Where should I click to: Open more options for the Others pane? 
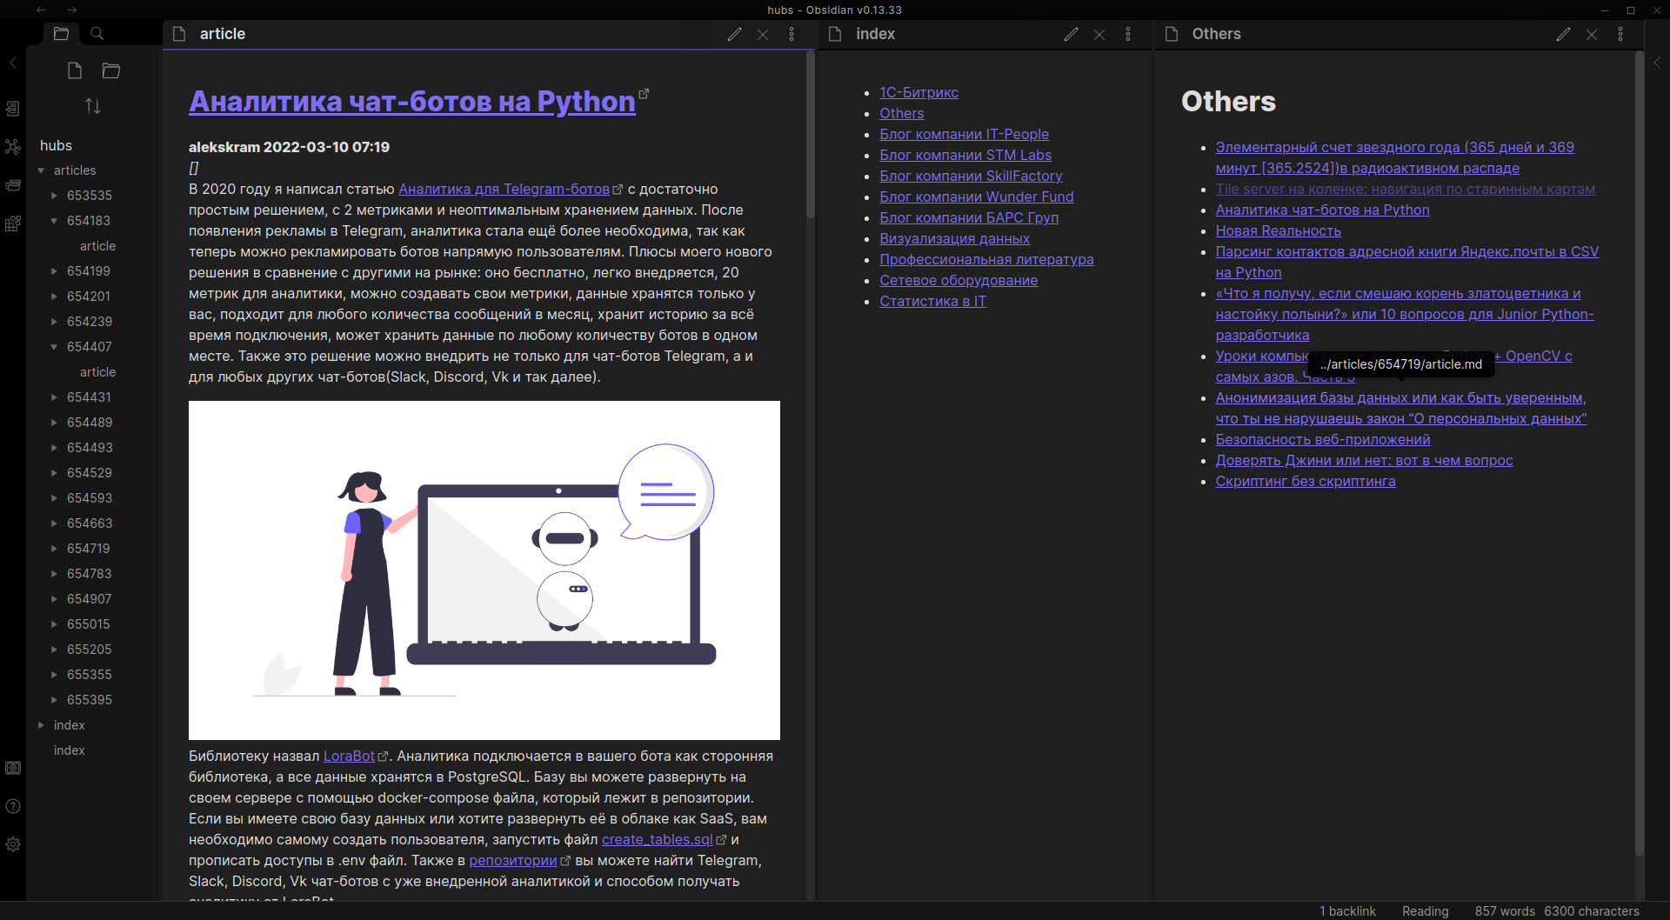(x=1620, y=34)
